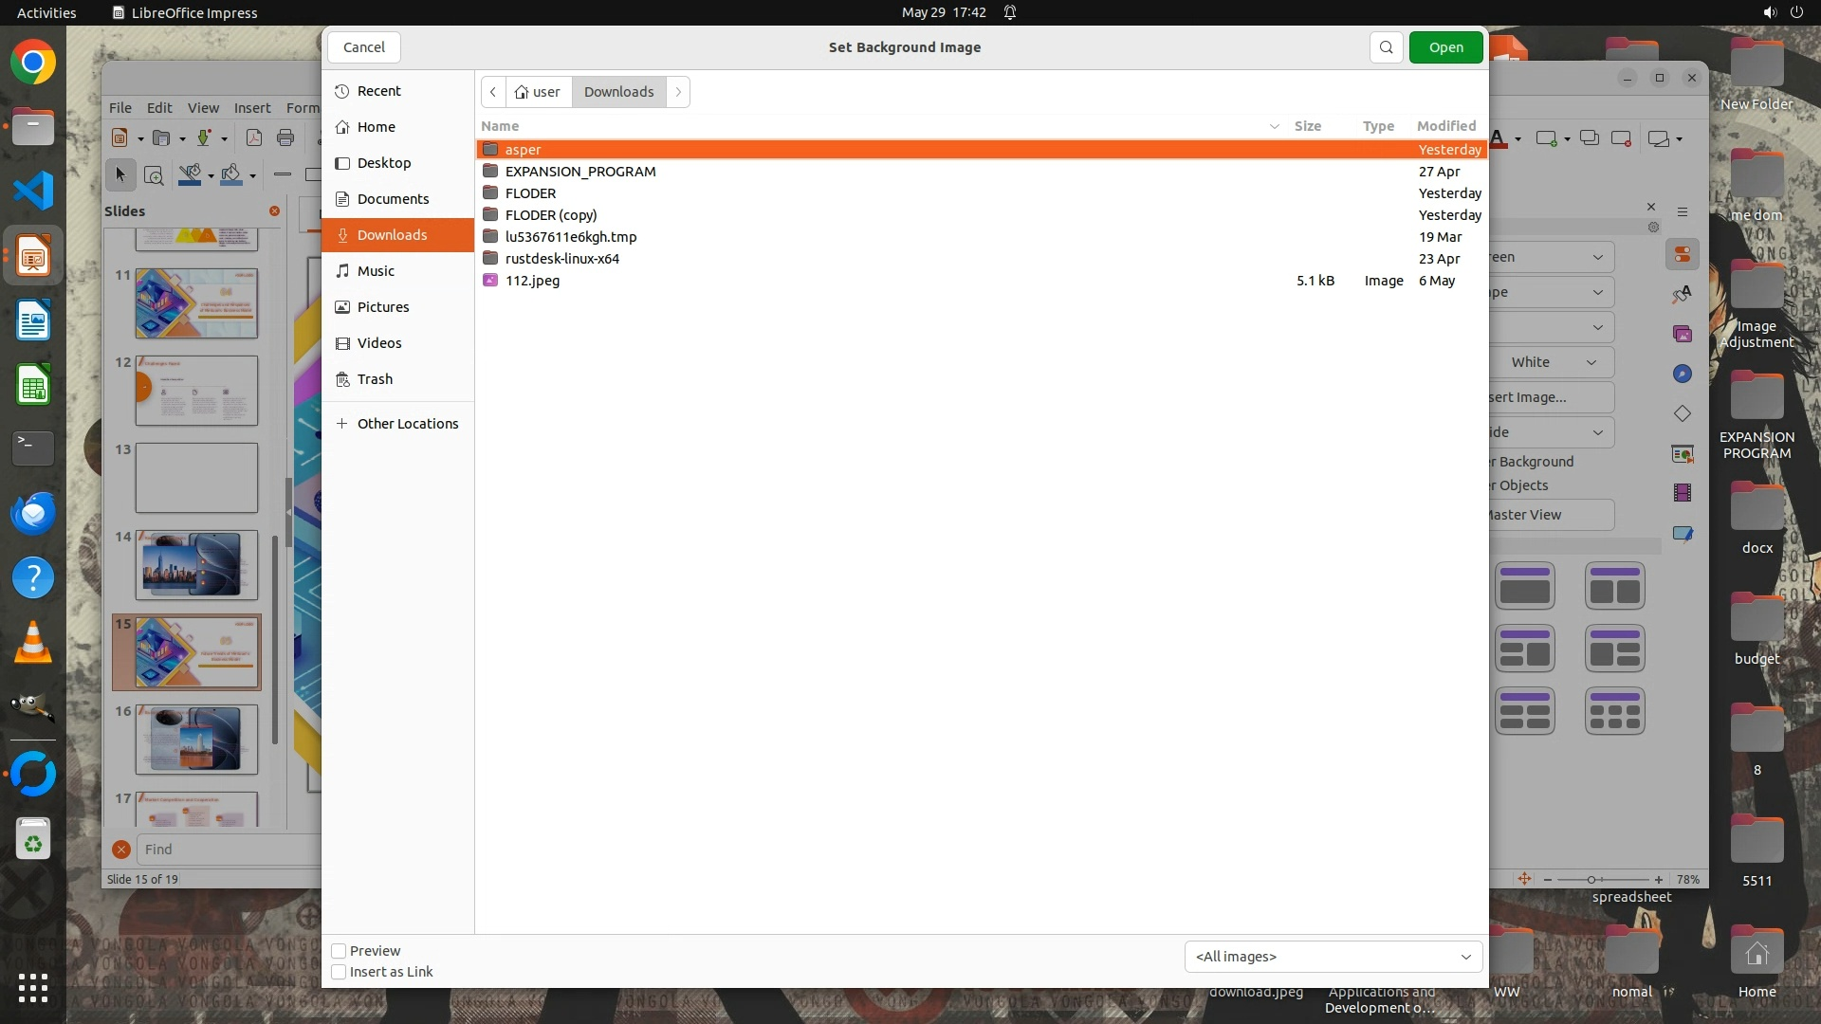Adjust the zoom slider in status bar
Screen dimensions: 1821x1024
pyautogui.click(x=1591, y=880)
